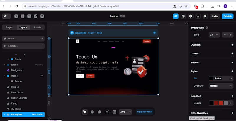Decrease Base size with minus button

tap(224, 35)
